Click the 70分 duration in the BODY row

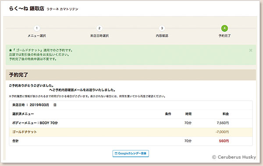(x=188, y=123)
